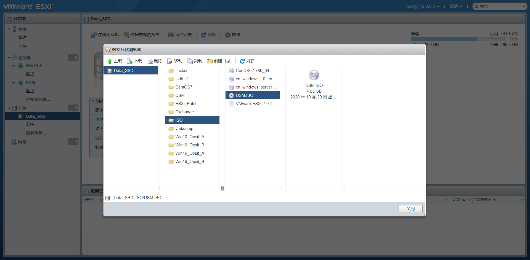Click the Increase capacity (增加容量) icon
The height and width of the screenshot is (260, 530).
tap(171, 35)
